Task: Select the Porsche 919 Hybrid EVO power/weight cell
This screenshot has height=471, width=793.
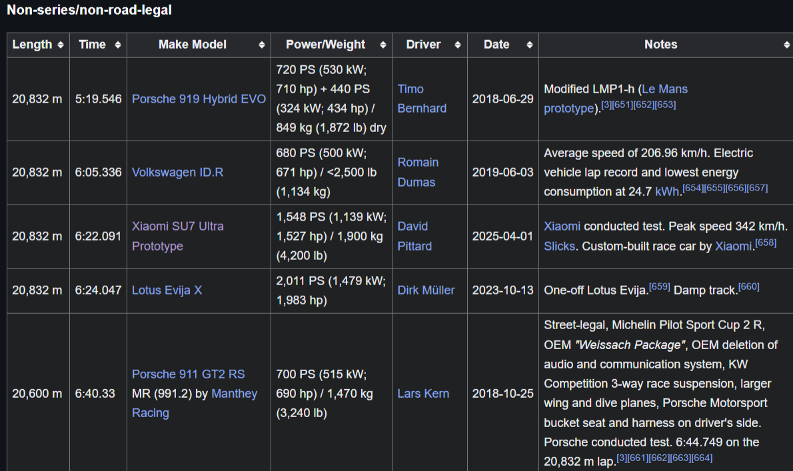Action: click(331, 99)
